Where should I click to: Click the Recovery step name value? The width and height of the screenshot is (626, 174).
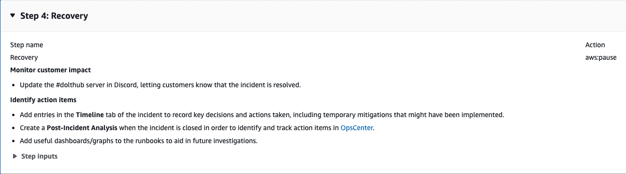24,57
